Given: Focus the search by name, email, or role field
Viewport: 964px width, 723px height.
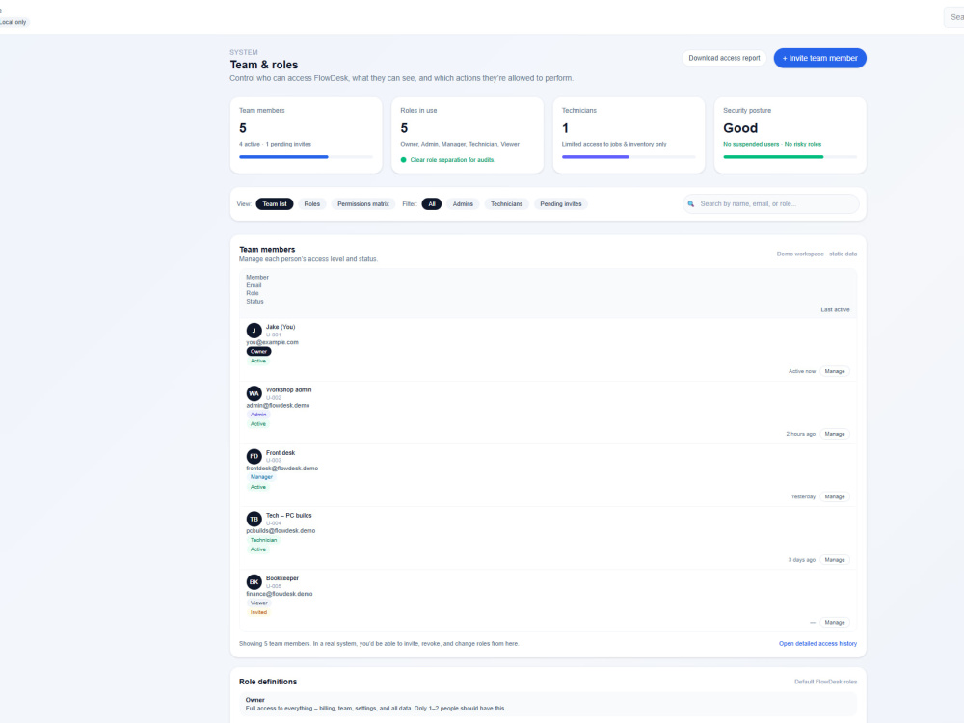Looking at the screenshot, I should (x=771, y=204).
